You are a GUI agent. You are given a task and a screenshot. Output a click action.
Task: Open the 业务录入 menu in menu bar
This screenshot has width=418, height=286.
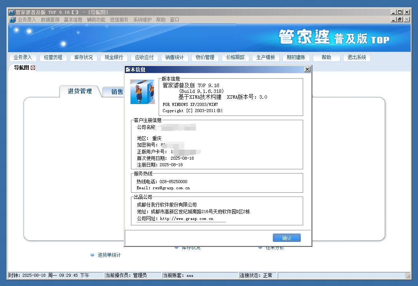tap(27, 20)
